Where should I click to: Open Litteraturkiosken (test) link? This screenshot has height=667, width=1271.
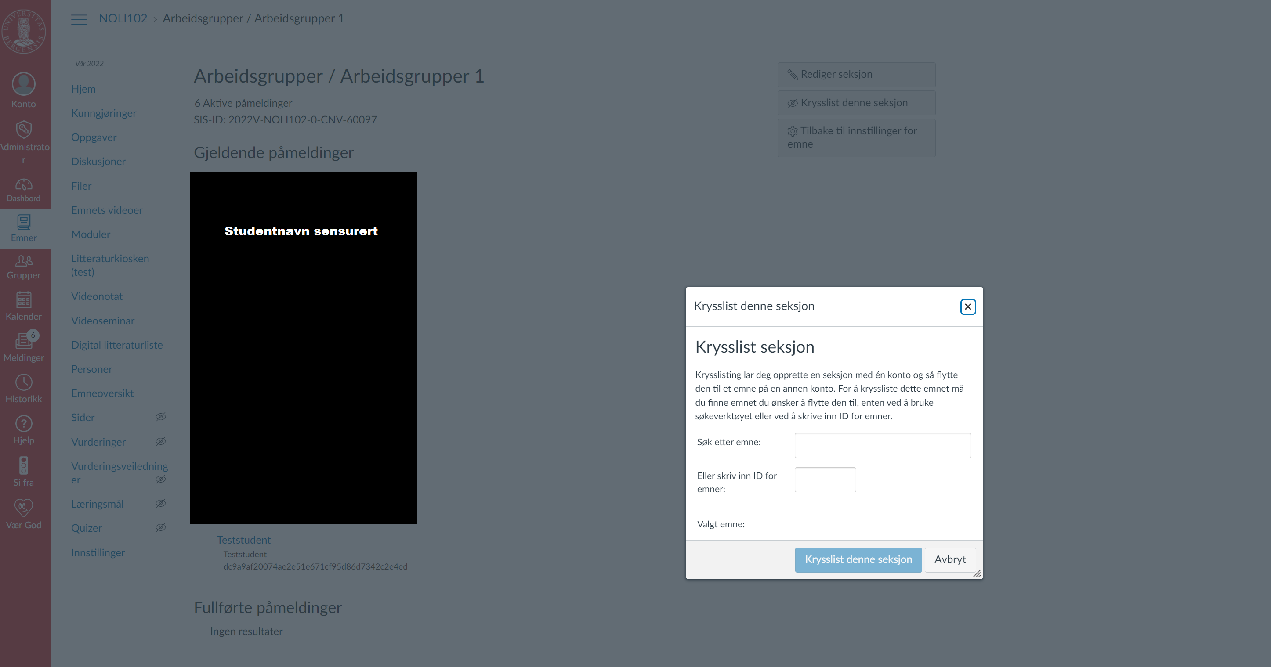click(109, 265)
